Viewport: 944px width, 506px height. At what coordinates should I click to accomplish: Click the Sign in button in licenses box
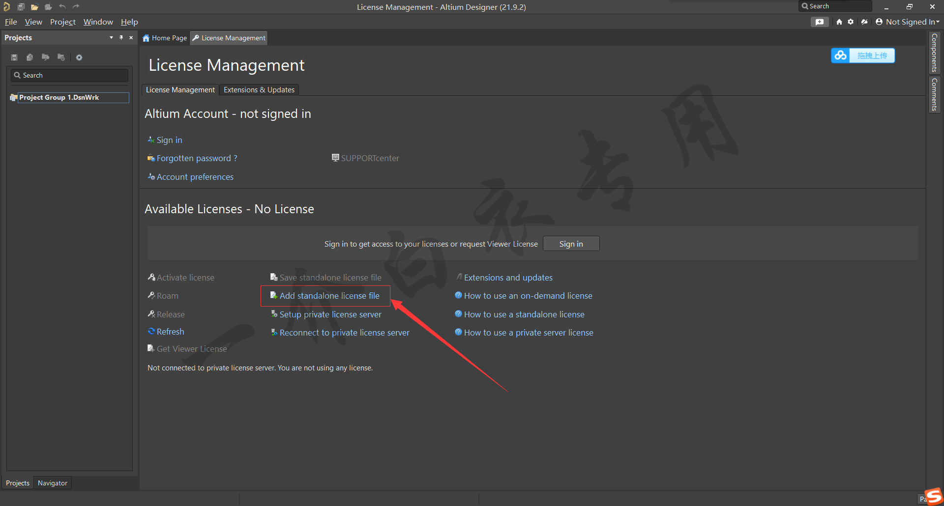coord(571,244)
